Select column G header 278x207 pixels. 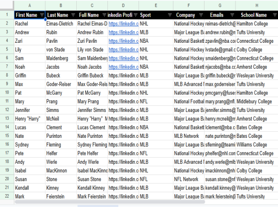pos(220,6)
